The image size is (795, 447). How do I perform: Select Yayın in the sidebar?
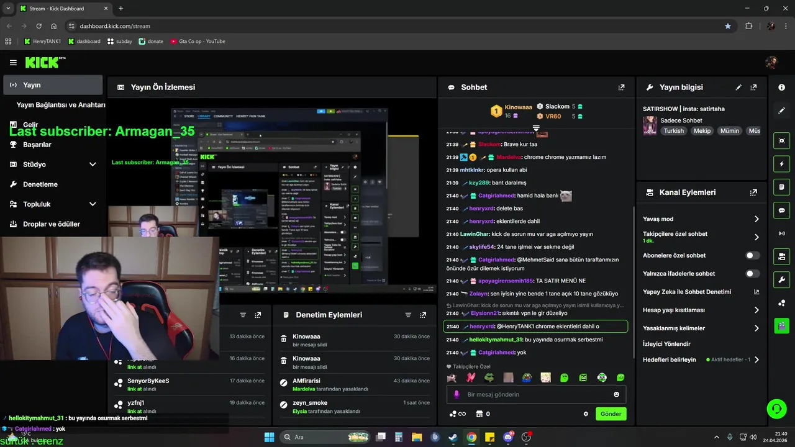point(53,85)
